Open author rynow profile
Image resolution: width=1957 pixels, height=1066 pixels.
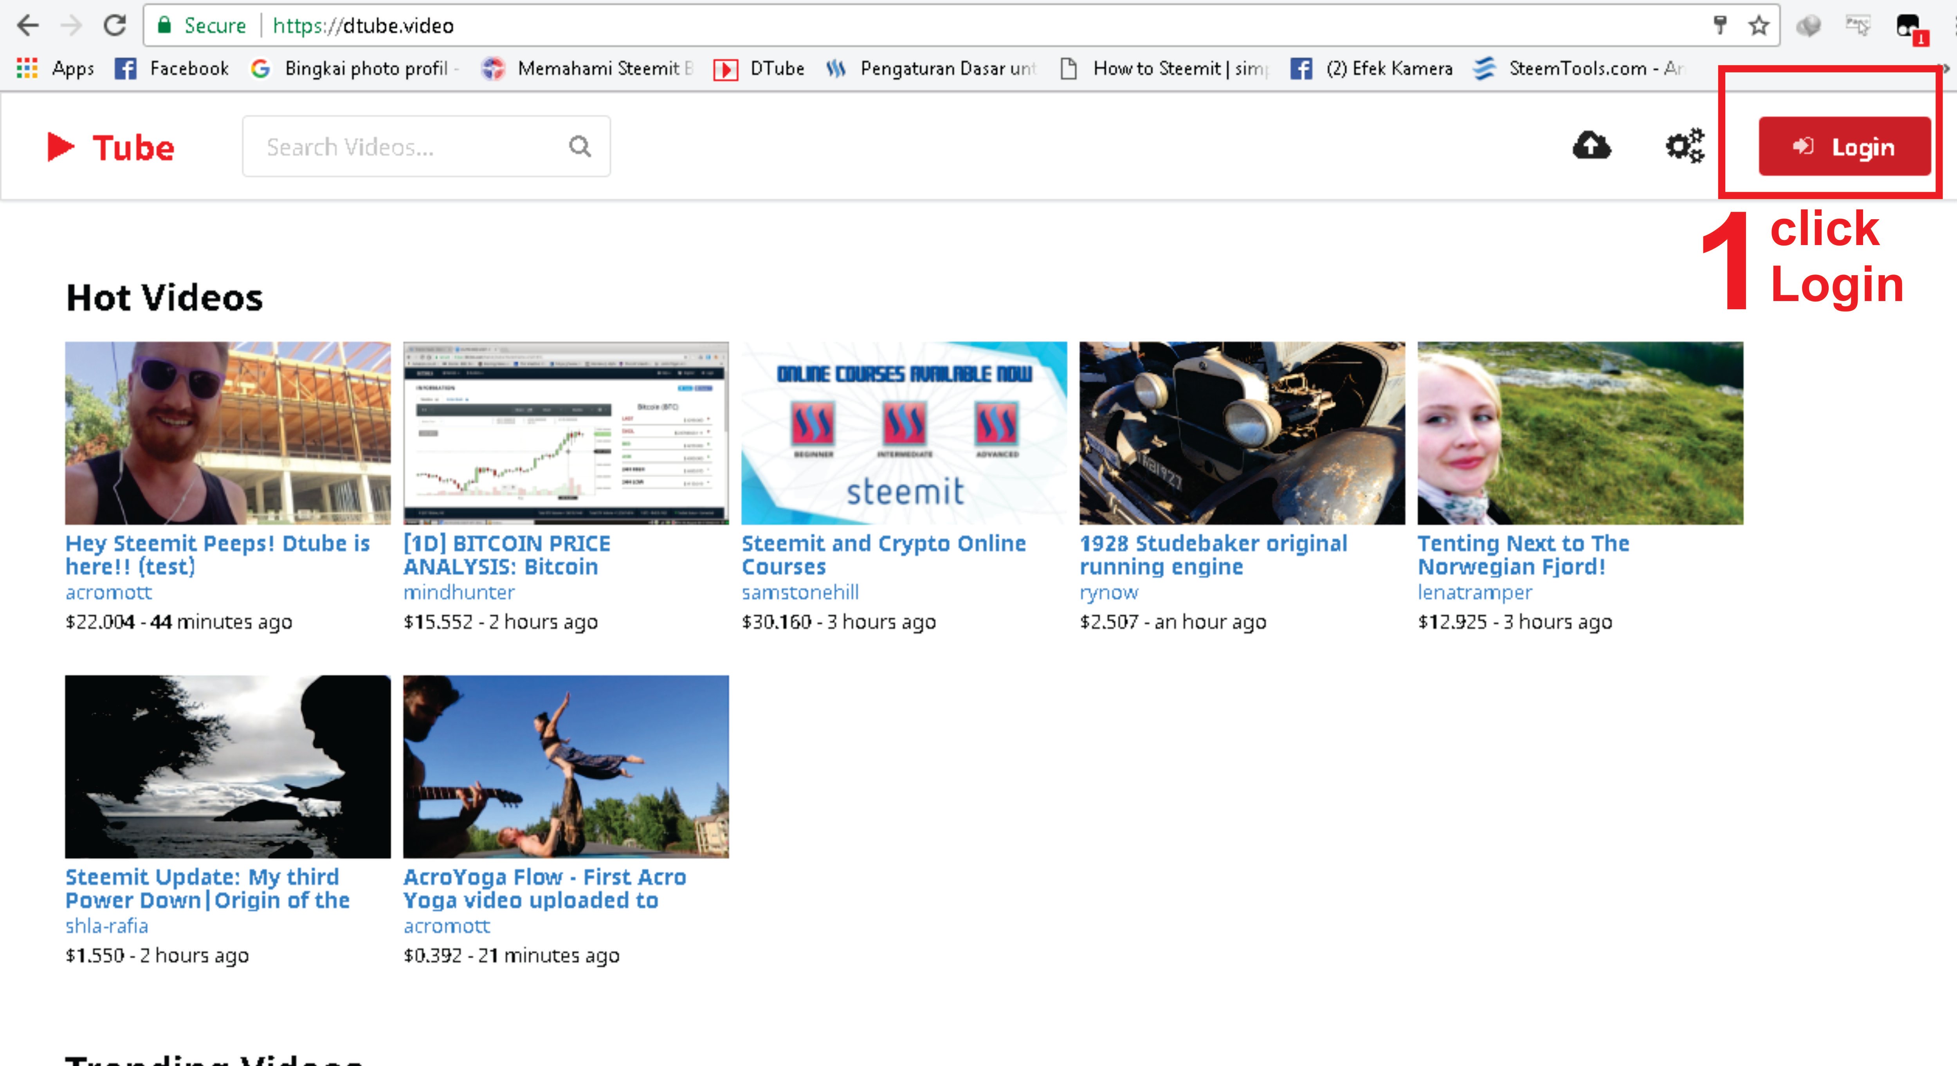1109,593
